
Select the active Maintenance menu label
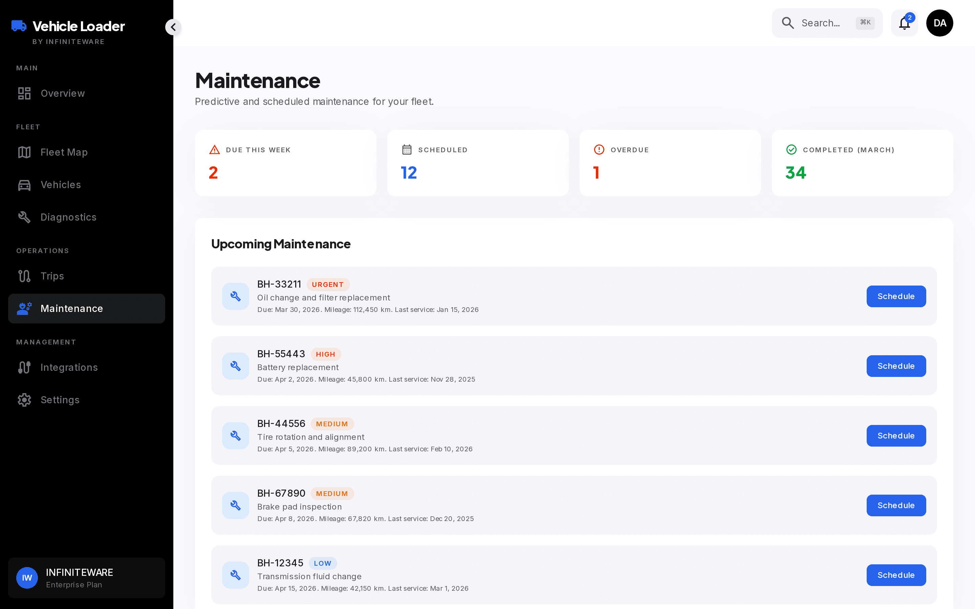pyautogui.click(x=72, y=309)
